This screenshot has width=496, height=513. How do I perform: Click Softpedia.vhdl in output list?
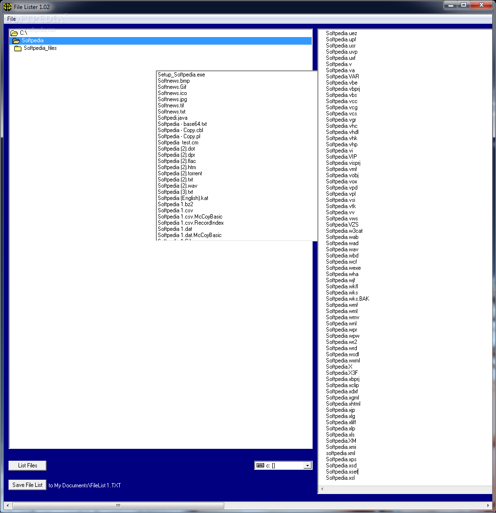click(342, 132)
